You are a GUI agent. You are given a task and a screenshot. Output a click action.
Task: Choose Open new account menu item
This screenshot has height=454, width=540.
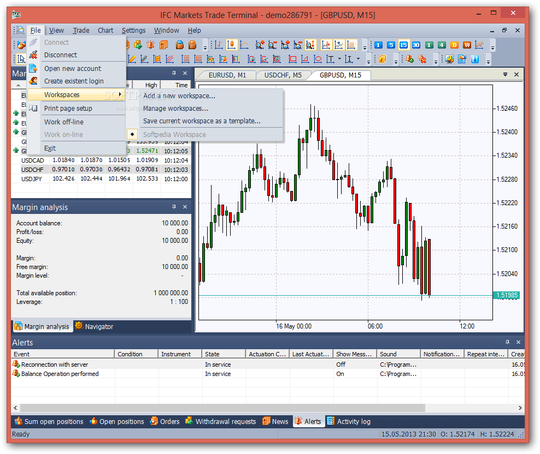[x=76, y=68]
